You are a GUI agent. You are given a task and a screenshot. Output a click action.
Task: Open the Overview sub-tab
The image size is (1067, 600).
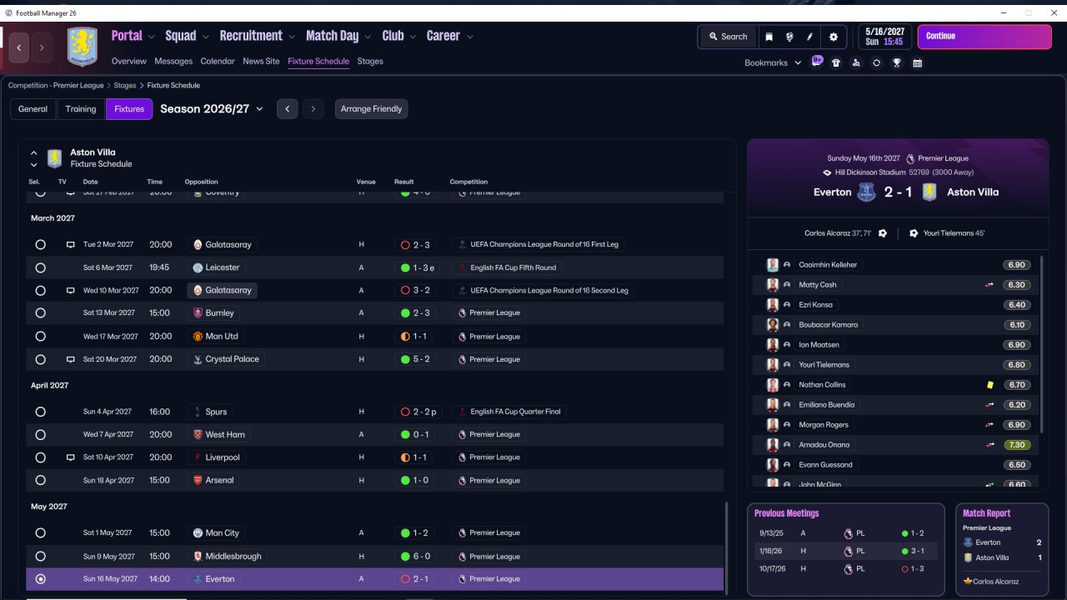[129, 61]
